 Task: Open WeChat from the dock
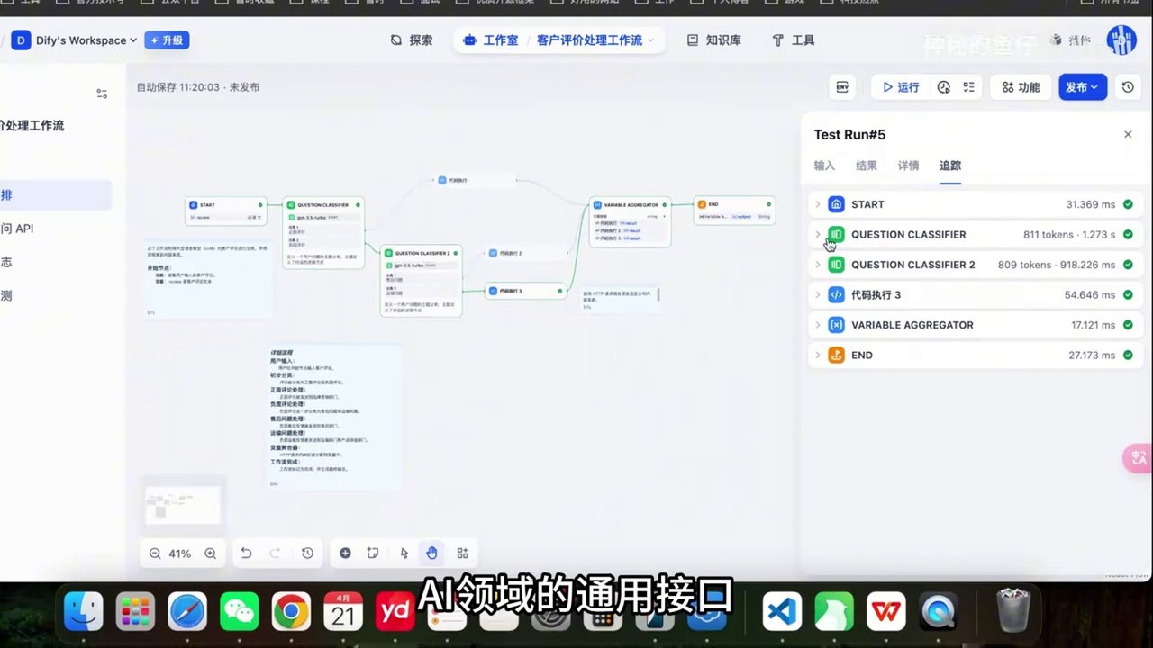[x=240, y=612]
